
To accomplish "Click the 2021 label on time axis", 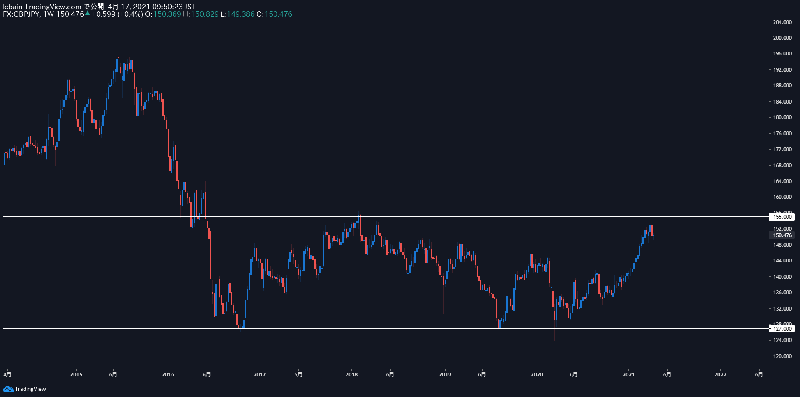I will click(628, 374).
